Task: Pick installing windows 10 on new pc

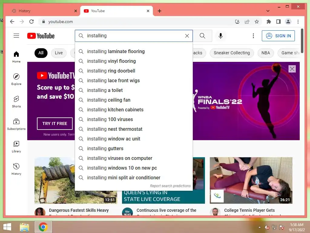Action: (134, 168)
